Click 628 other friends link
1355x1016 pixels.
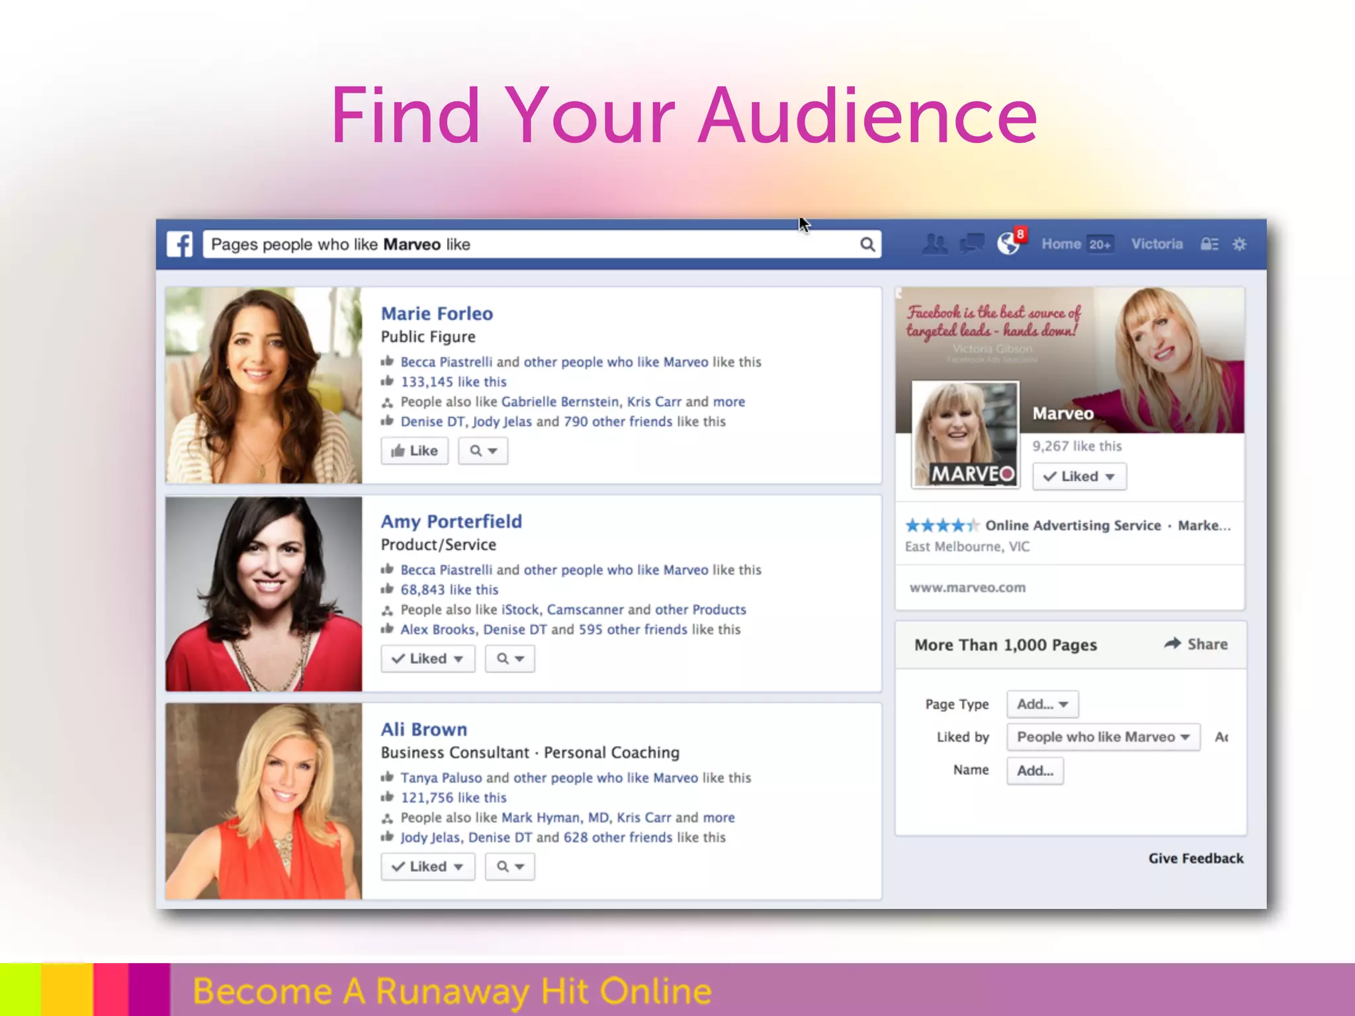618,837
